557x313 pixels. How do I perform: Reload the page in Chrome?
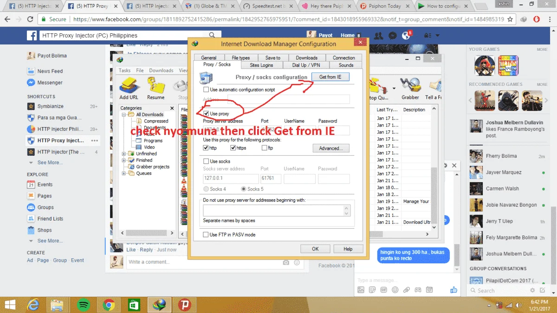click(29, 19)
